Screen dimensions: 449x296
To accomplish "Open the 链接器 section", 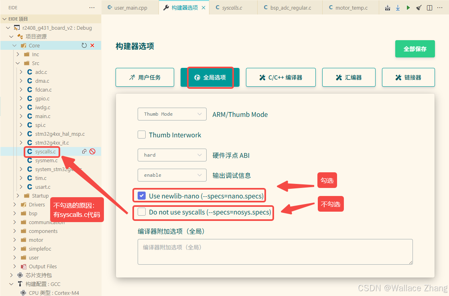I will 408,78.
